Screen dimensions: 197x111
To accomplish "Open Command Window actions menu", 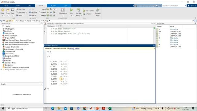I will [154, 46].
